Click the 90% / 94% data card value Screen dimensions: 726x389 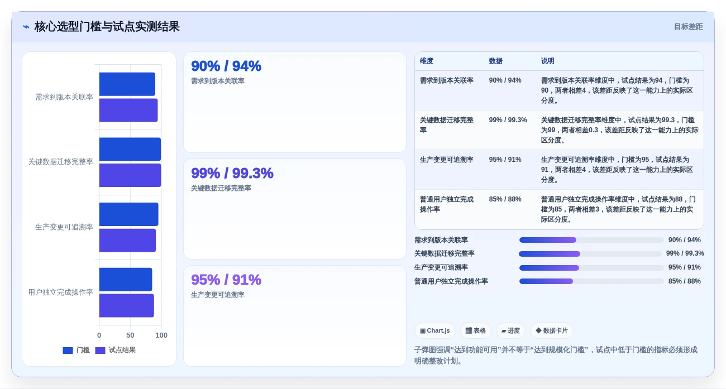pos(226,66)
